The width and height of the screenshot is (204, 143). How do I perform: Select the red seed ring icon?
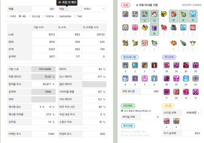[167, 121]
